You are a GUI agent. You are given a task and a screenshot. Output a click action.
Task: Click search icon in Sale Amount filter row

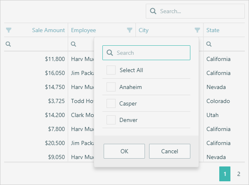point(8,44)
